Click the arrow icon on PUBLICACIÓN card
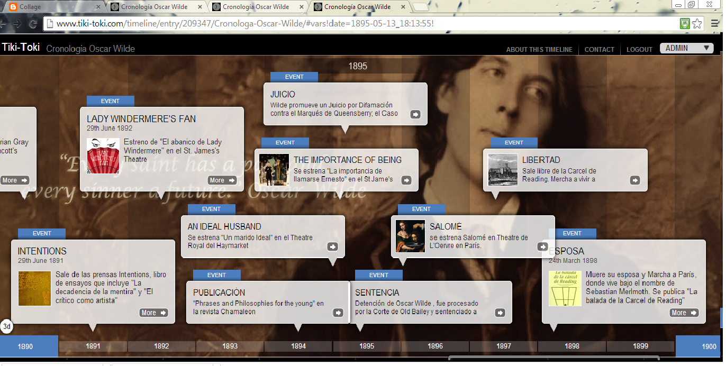Screen dimensions: 726x366 pos(338,313)
